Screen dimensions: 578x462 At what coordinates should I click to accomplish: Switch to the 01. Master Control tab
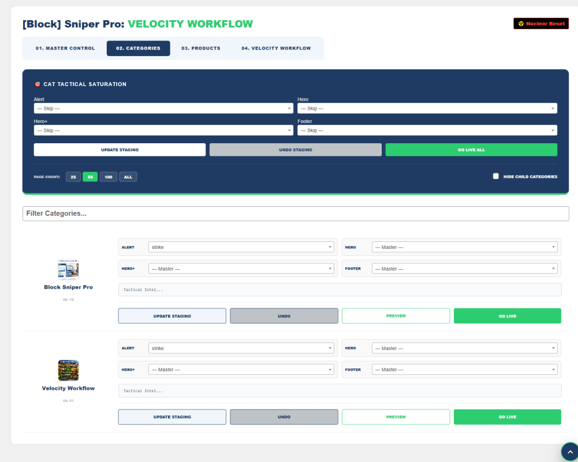pos(65,49)
